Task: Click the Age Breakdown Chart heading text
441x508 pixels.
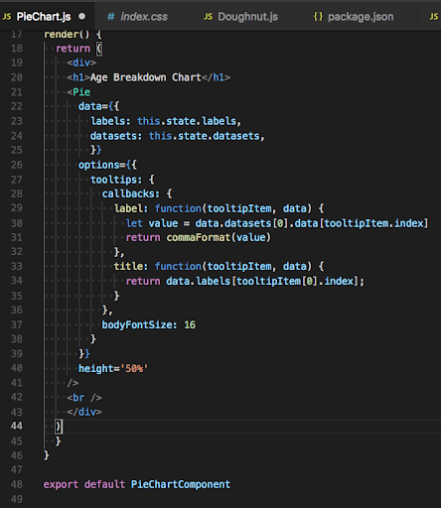Action: (145, 77)
